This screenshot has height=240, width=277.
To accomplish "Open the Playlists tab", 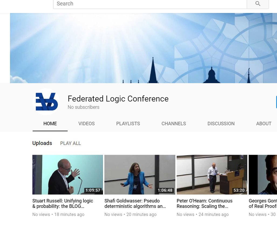I will point(128,124).
